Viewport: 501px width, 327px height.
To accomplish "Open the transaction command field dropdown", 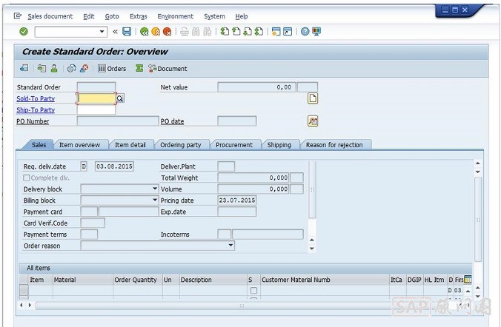I will (x=102, y=32).
